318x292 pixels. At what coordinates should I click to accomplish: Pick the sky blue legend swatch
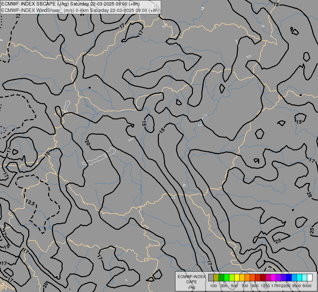[x=294, y=277]
